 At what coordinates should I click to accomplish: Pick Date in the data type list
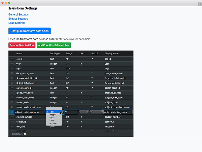(x=52, y=121)
